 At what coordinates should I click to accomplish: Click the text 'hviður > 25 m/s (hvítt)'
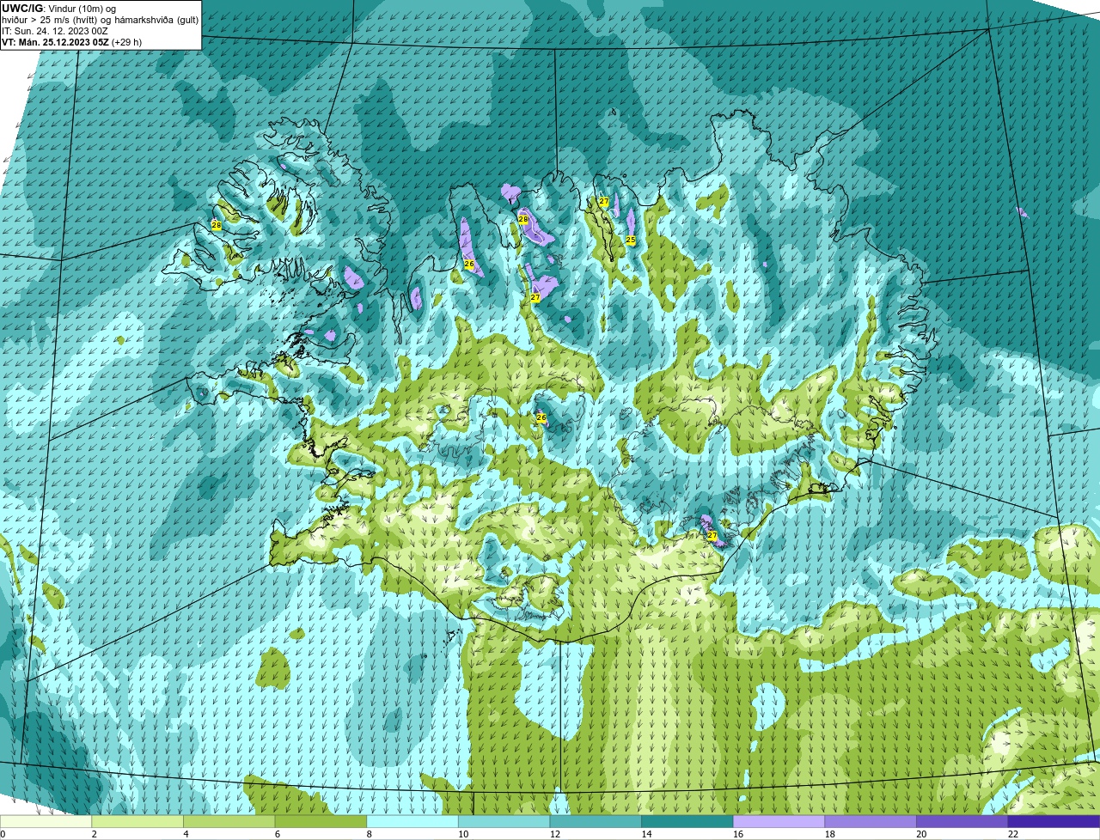51,20
